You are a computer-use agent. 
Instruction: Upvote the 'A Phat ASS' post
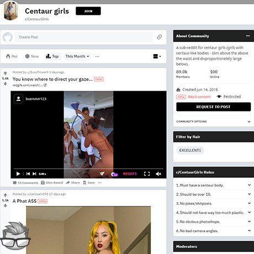tap(6, 195)
